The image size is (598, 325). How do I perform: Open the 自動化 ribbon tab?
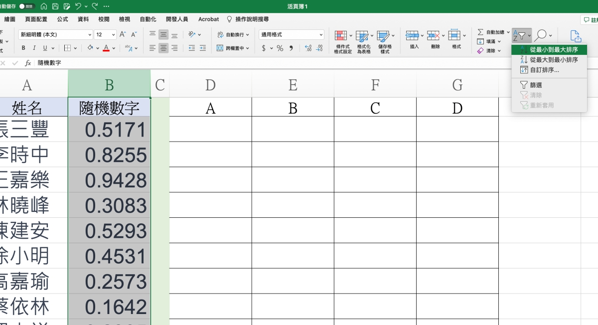pos(148,19)
